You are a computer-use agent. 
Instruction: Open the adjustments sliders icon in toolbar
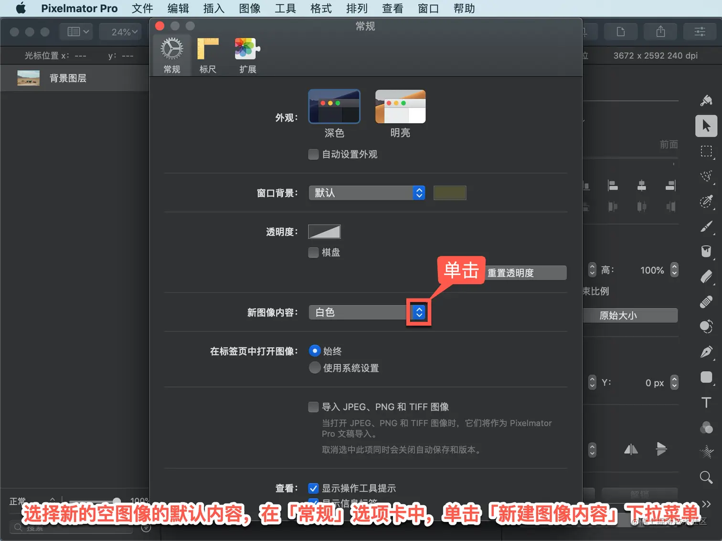click(700, 32)
